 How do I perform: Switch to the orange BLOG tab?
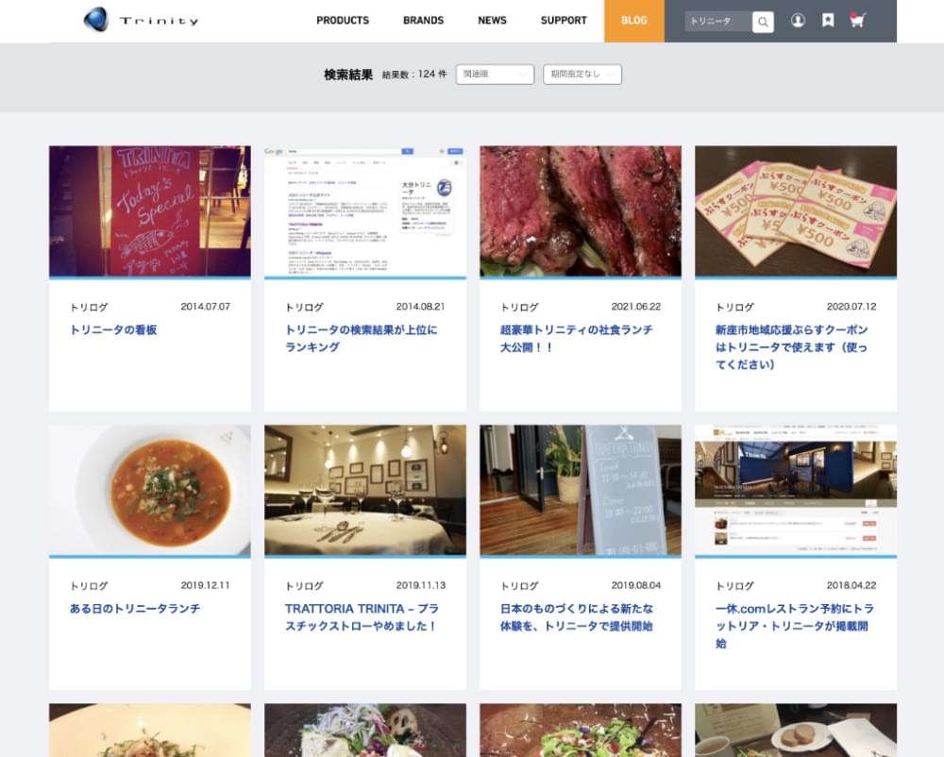click(x=634, y=21)
